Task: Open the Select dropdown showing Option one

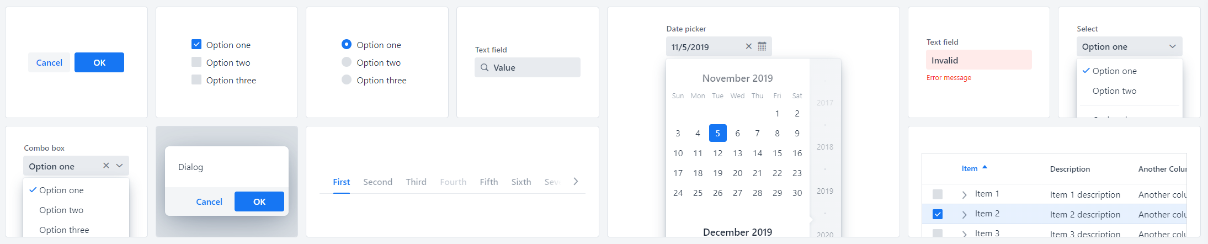Action: 1129,46
